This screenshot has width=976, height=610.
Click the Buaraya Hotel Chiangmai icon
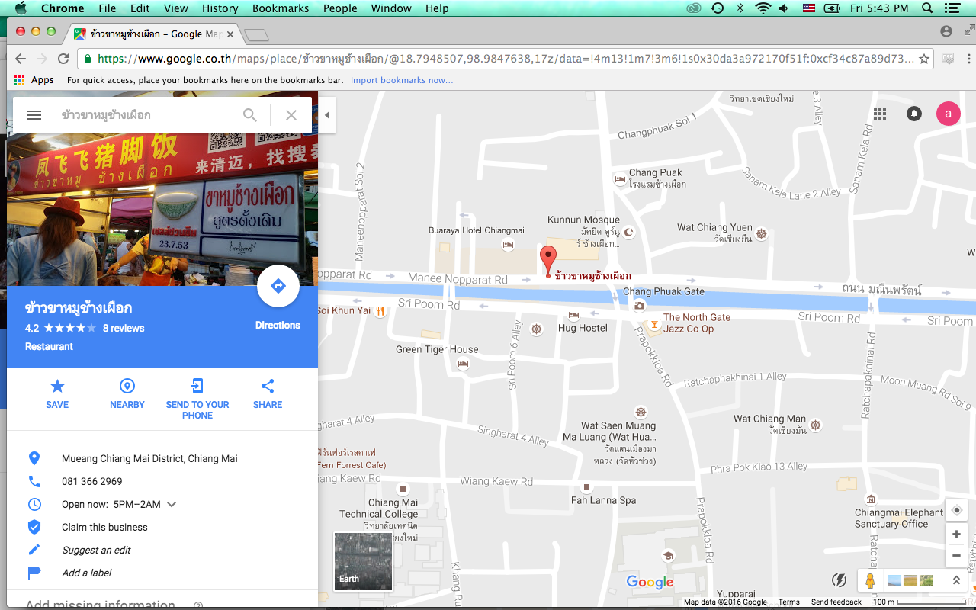508,244
